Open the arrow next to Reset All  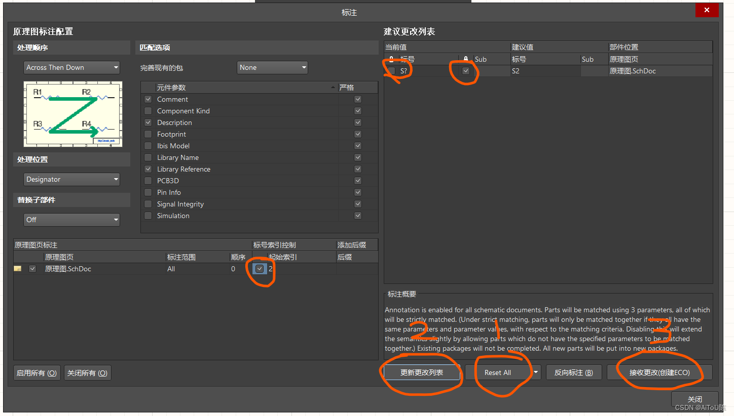point(536,372)
